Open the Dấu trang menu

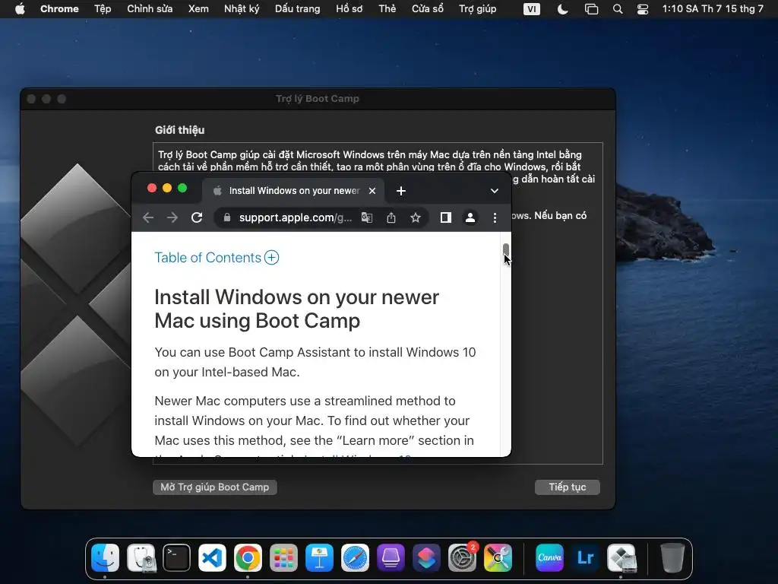click(298, 9)
